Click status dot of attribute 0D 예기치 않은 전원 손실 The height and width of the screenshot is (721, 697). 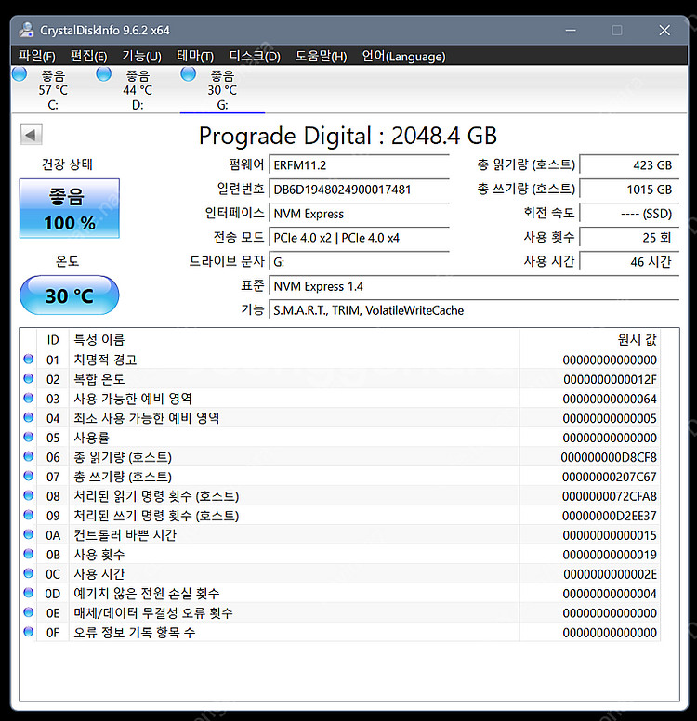click(29, 593)
